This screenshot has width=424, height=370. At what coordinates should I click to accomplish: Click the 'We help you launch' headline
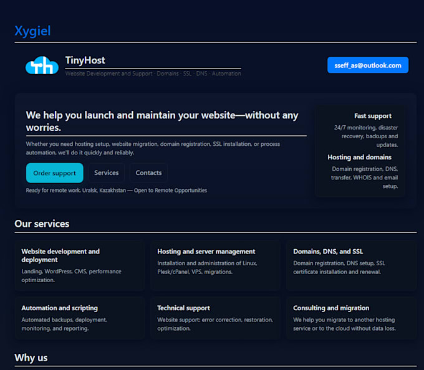coord(162,121)
